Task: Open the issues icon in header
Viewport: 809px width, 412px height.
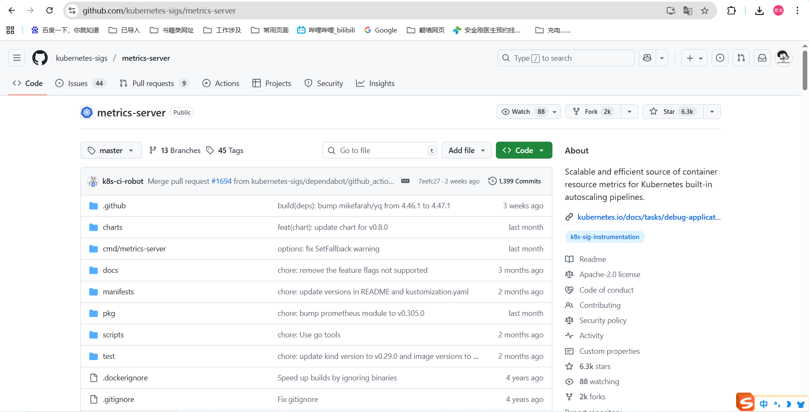Action: [720, 58]
